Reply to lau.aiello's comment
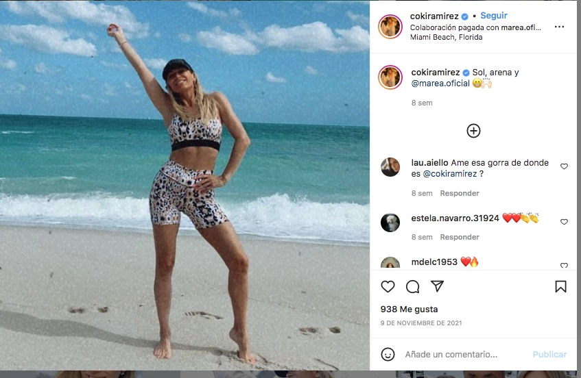The image size is (581, 378). point(460,193)
